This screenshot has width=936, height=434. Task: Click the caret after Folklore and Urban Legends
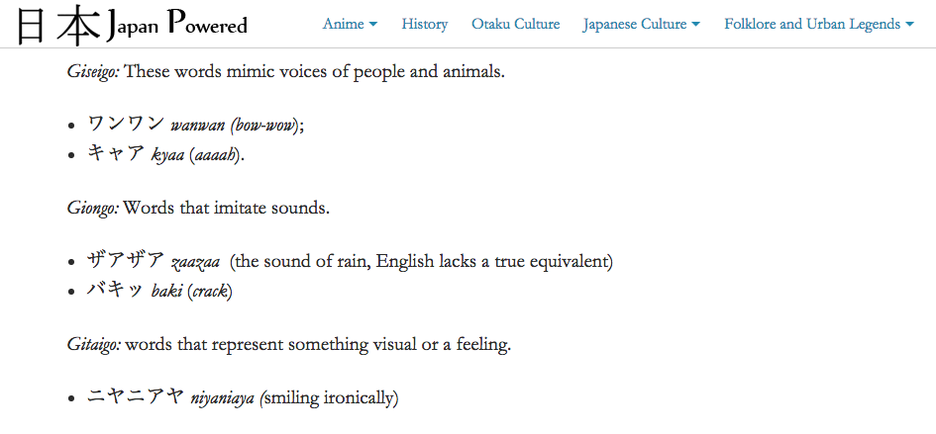pos(909,25)
